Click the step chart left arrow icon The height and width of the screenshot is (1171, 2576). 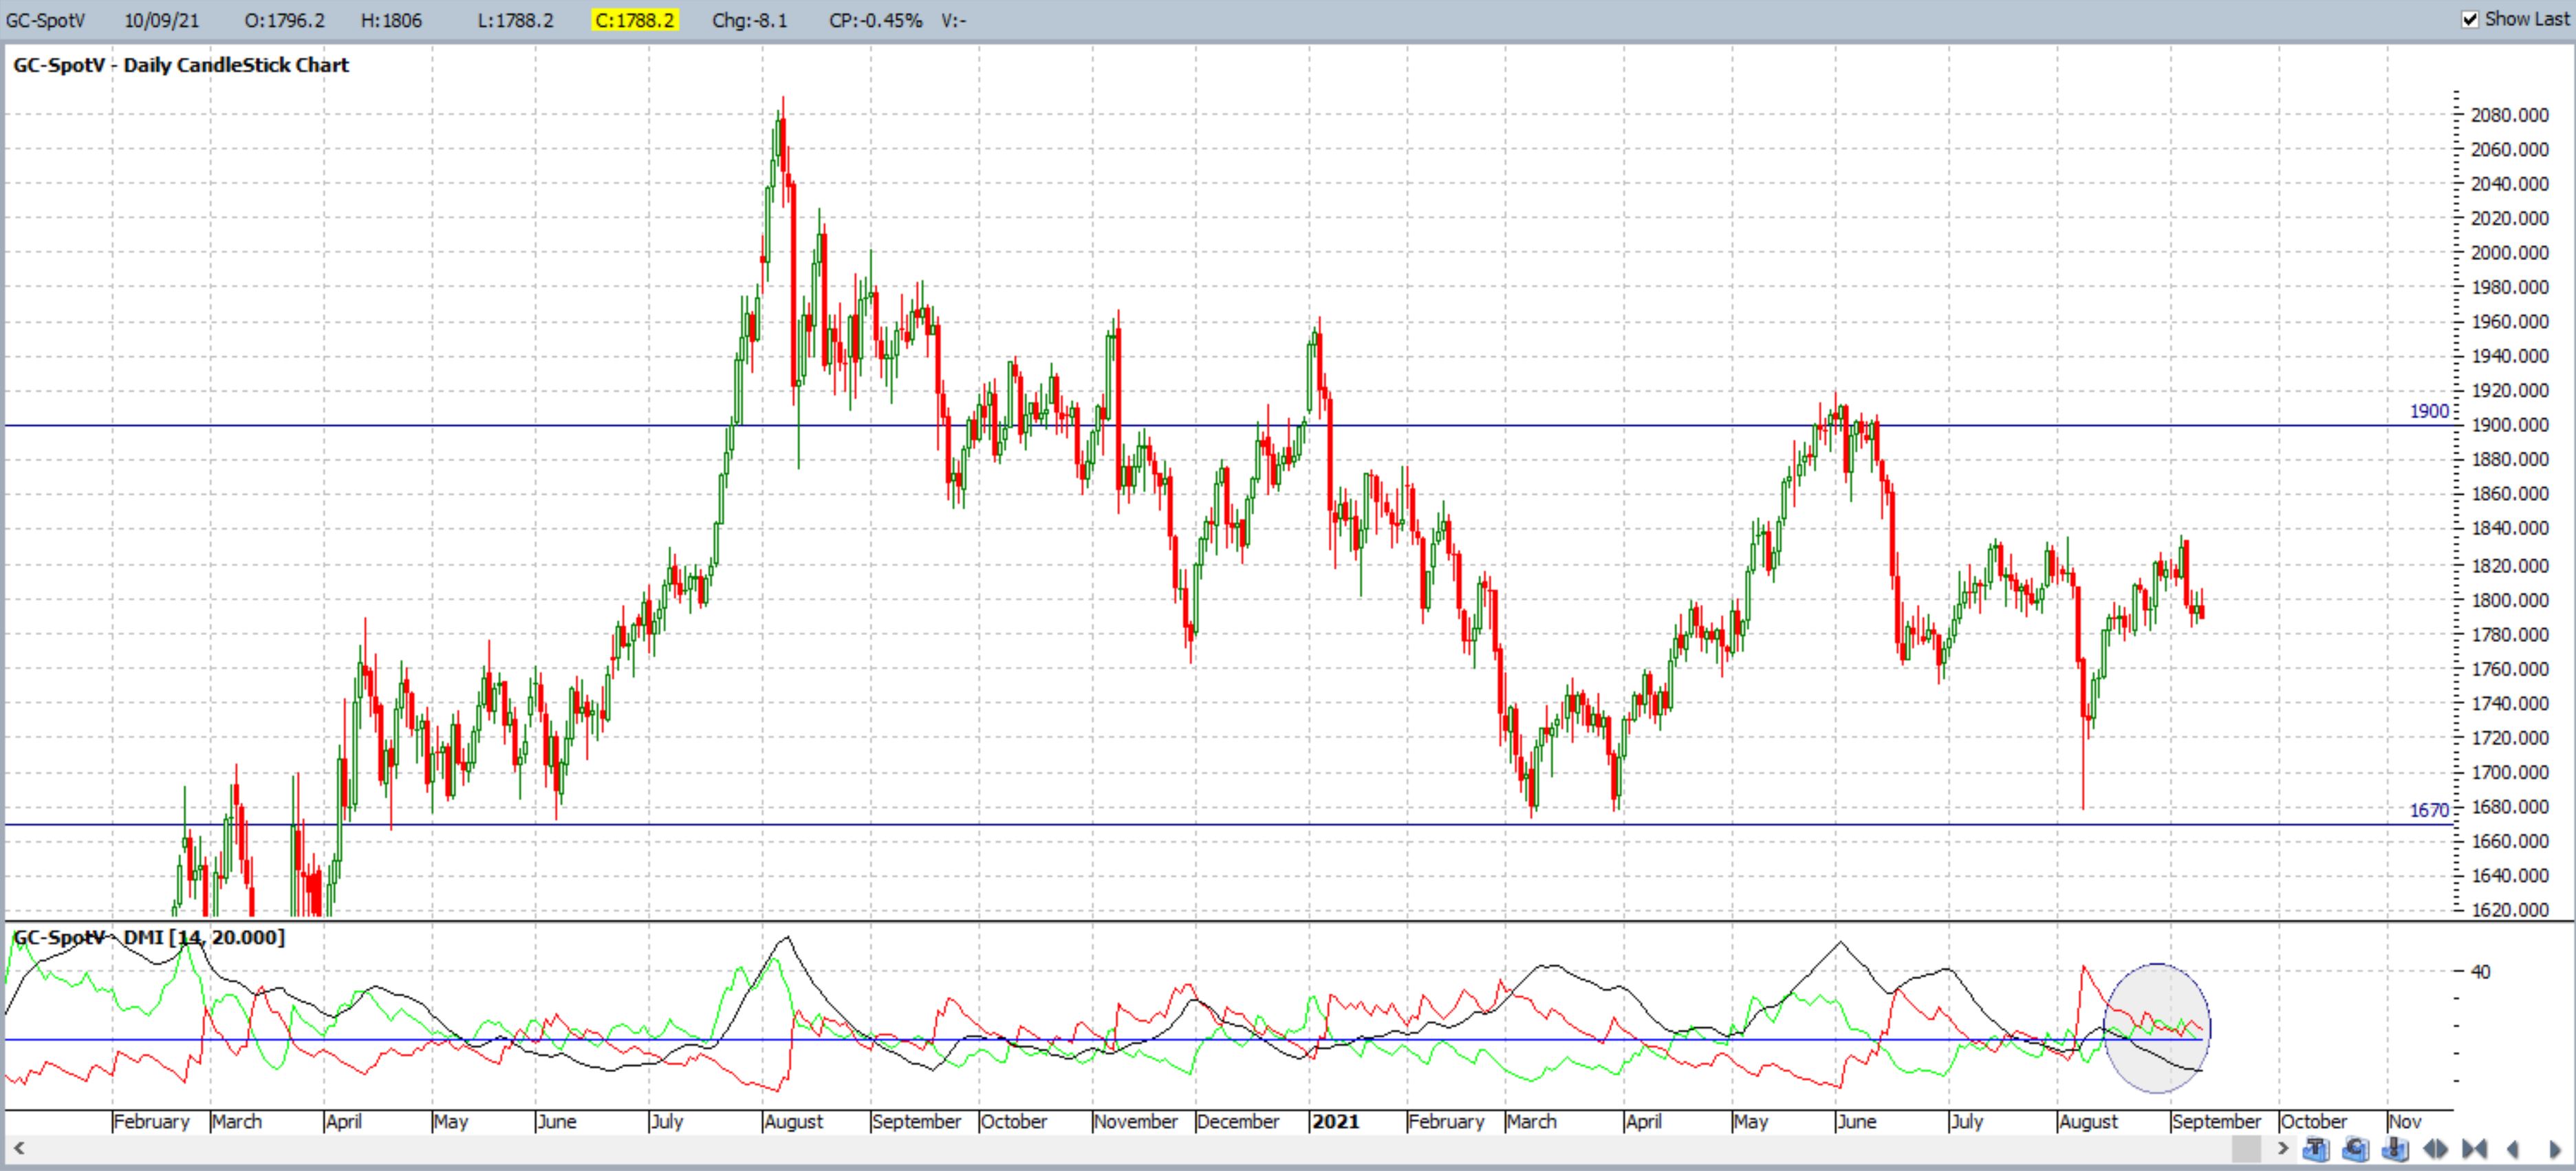[2513, 1149]
